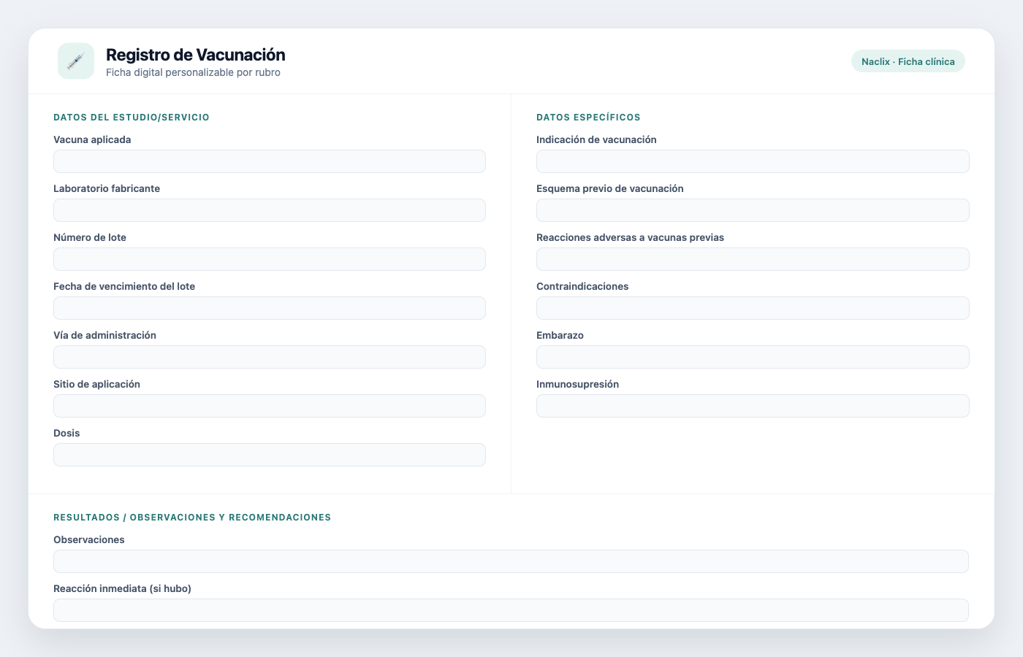Select the Contraindicaciones input field
The width and height of the screenshot is (1023, 657).
753,308
